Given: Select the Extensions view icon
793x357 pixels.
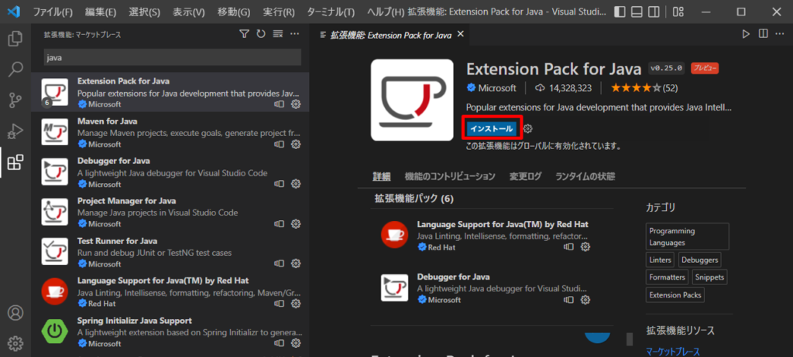Looking at the screenshot, I should 15,162.
